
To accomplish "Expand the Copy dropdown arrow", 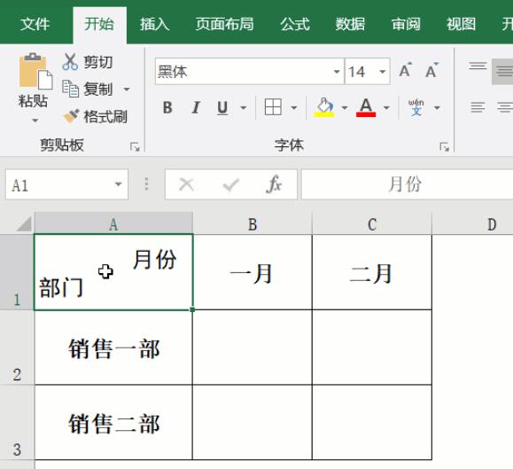I will (x=127, y=89).
